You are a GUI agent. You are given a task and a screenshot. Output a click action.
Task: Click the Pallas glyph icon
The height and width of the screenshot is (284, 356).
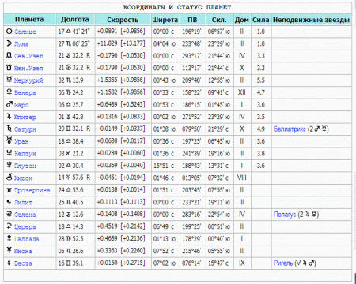click(x=9, y=238)
